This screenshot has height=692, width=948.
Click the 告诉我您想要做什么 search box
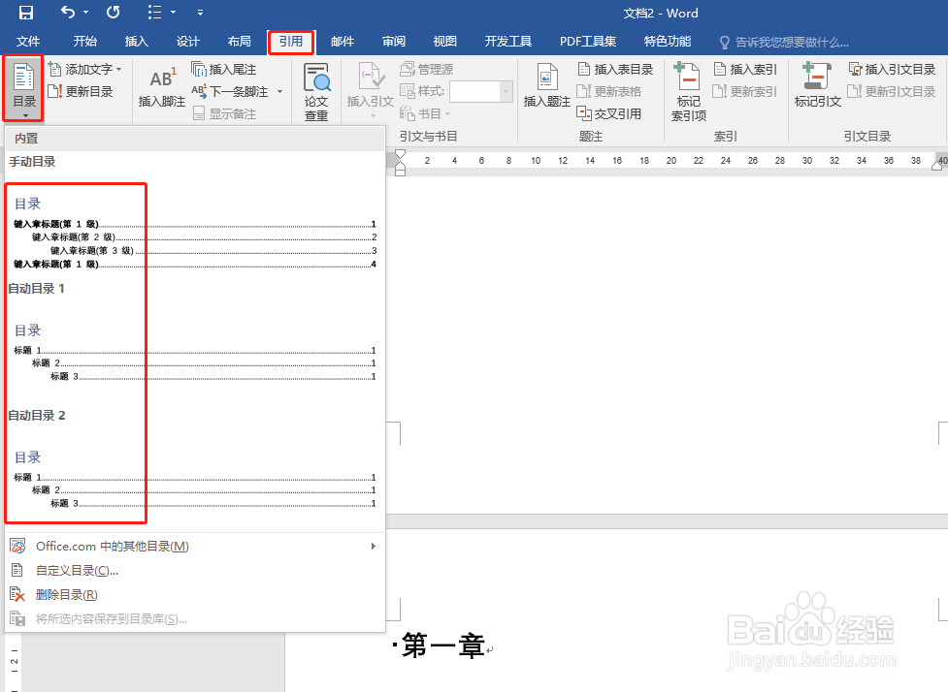point(785,43)
